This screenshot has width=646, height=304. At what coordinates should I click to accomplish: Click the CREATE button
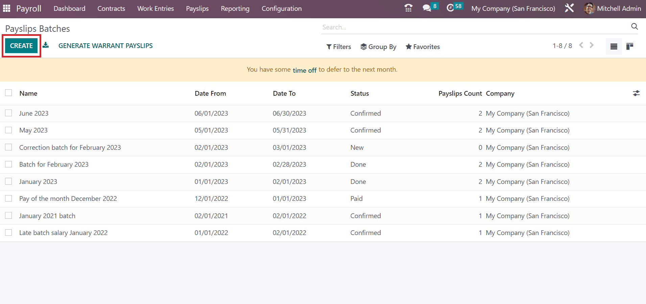point(21,46)
